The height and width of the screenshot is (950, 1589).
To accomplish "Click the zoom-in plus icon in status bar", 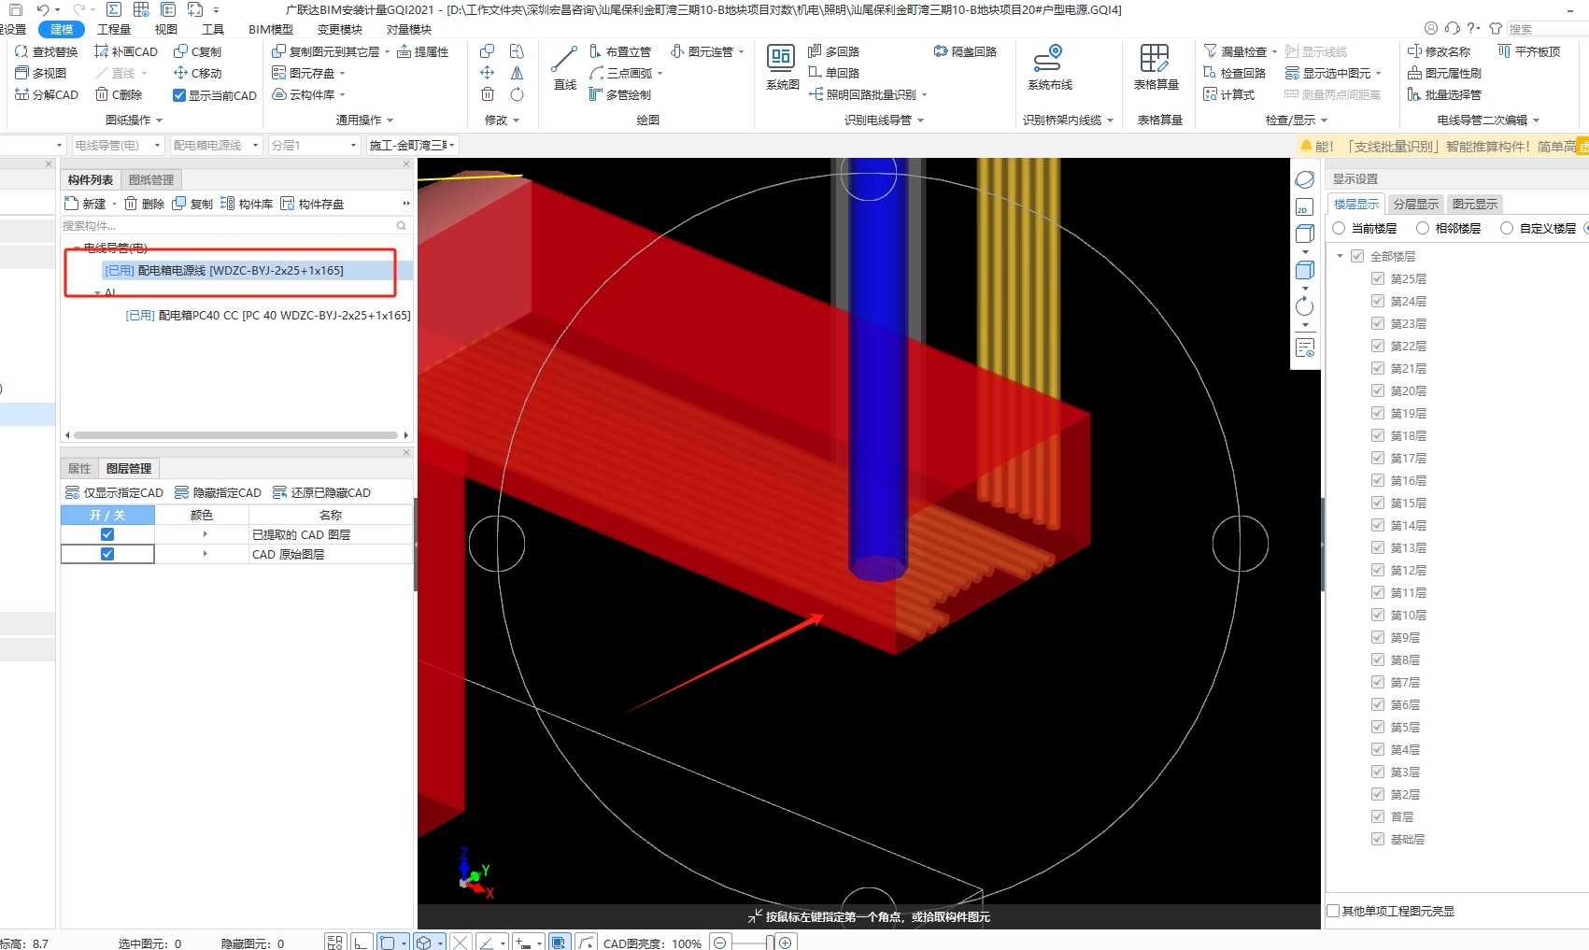I will pyautogui.click(x=786, y=943).
